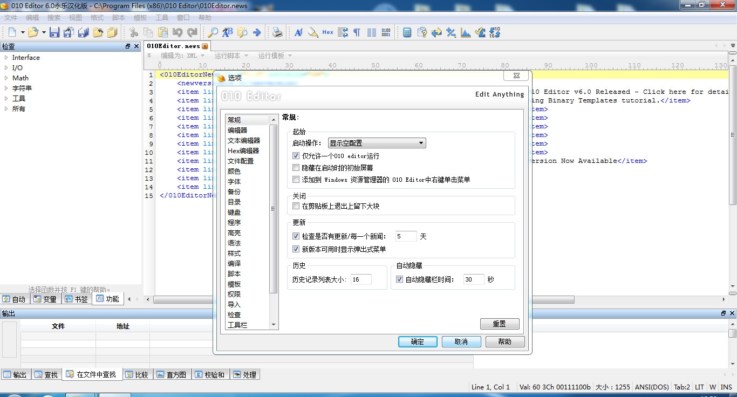The height and width of the screenshot is (397, 737).
Task: Expand the Interface tree node
Action: tap(6, 58)
